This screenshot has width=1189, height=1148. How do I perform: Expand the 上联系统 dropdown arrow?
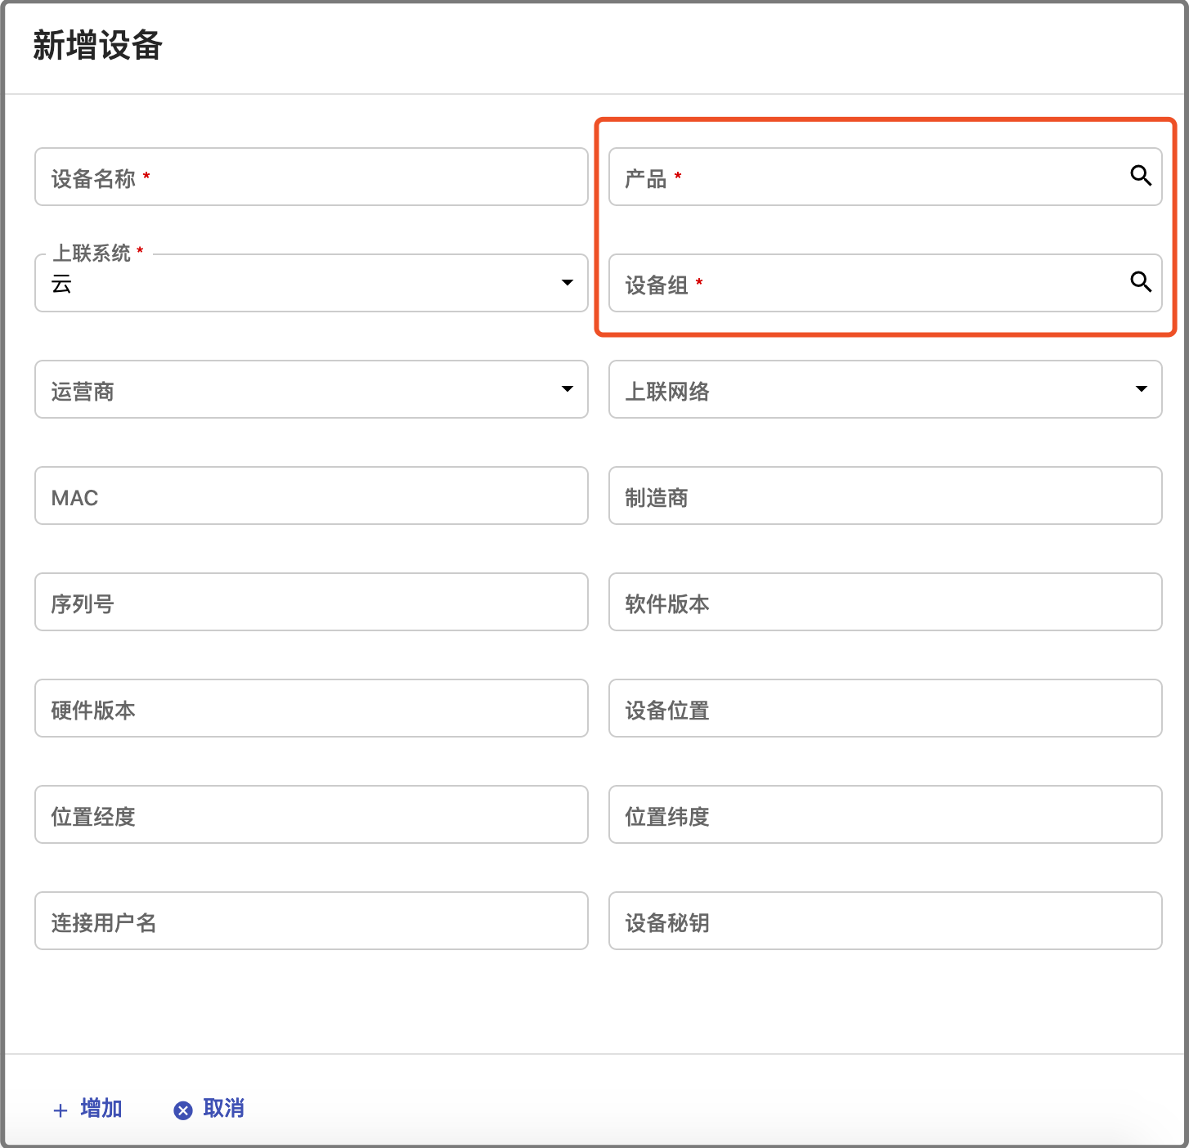coord(567,283)
